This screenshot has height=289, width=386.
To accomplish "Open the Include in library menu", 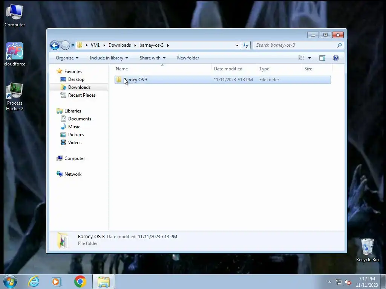I will coord(109,58).
